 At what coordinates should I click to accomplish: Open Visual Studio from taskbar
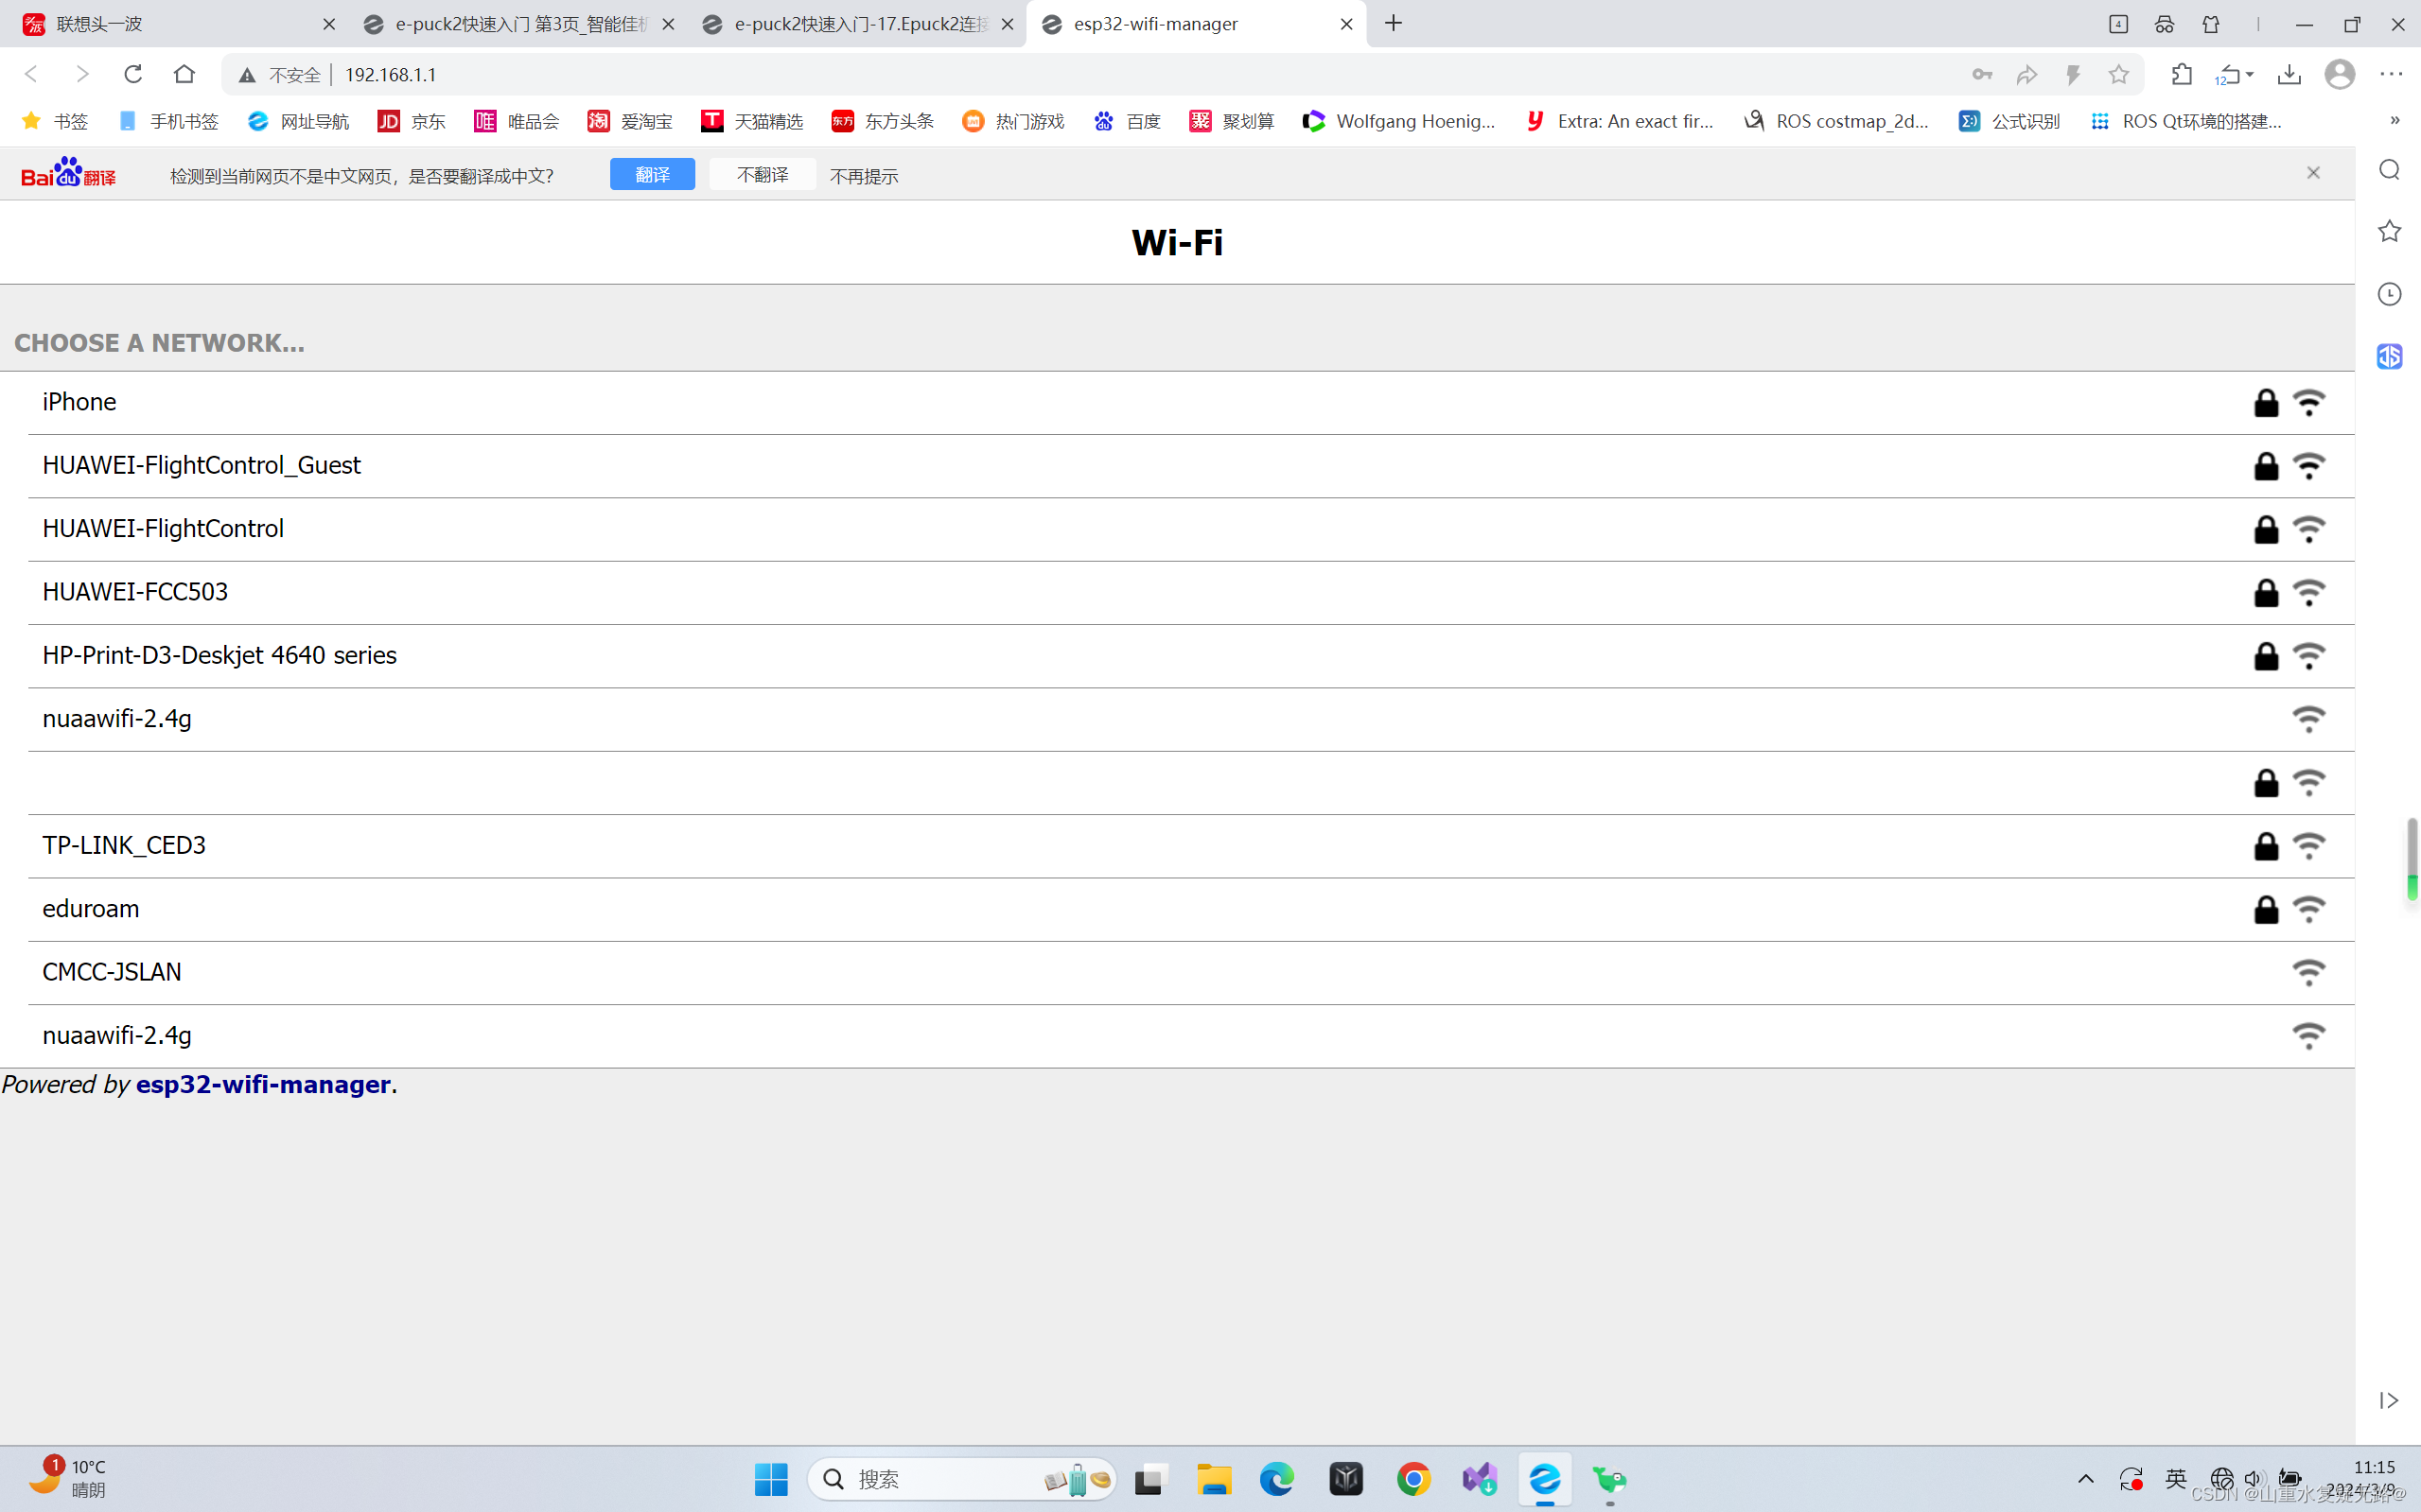click(x=1480, y=1479)
